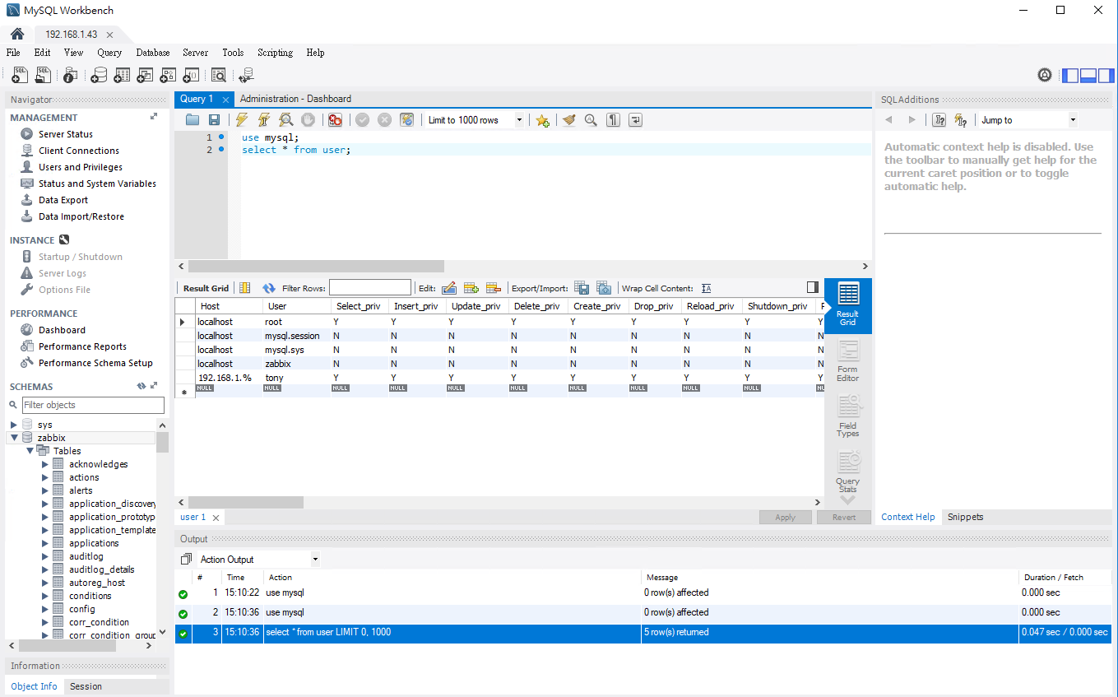The image size is (1118, 697).
Task: Open preferences gear icon
Action: 1045,76
